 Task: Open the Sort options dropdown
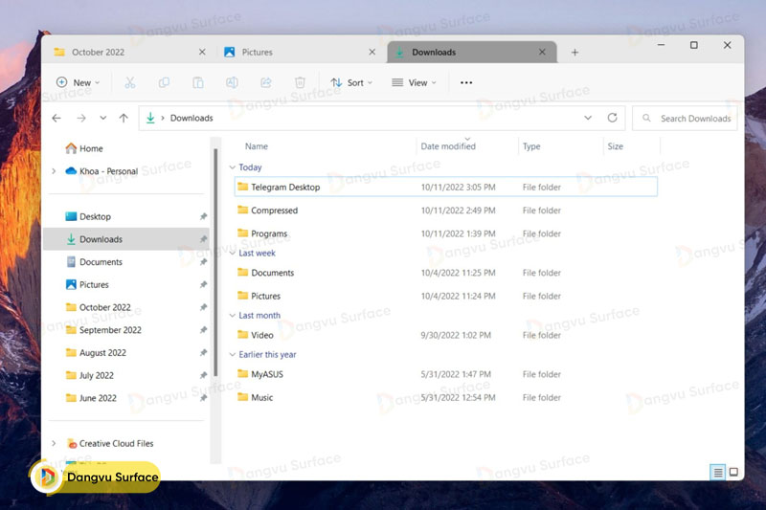click(351, 82)
